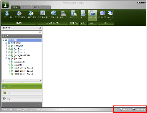The image size is (147, 113).
Task: Open 큐모니터 queue monitor
Action: [x=64, y=14]
